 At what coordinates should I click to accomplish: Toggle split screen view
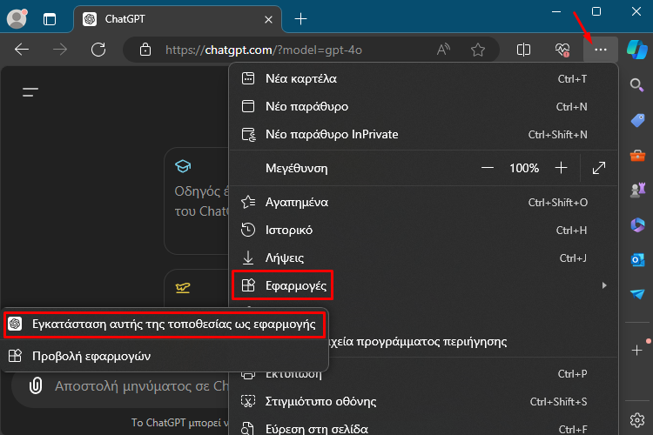[523, 50]
